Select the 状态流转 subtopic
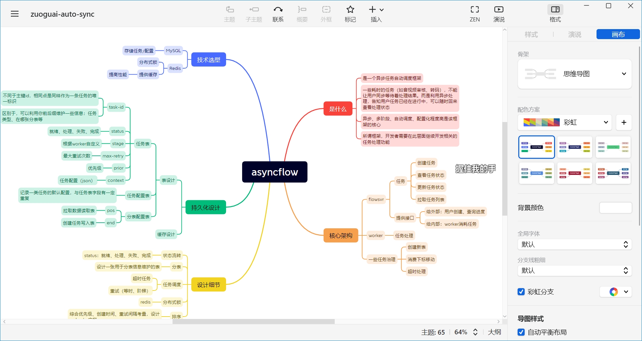 [x=172, y=255]
